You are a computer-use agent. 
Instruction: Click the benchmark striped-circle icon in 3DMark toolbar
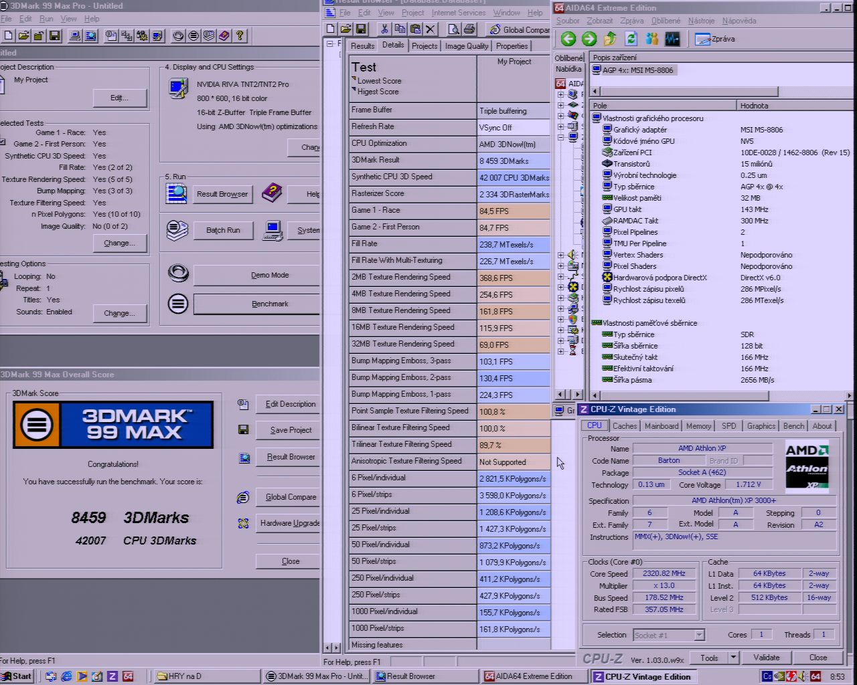pyautogui.click(x=193, y=35)
